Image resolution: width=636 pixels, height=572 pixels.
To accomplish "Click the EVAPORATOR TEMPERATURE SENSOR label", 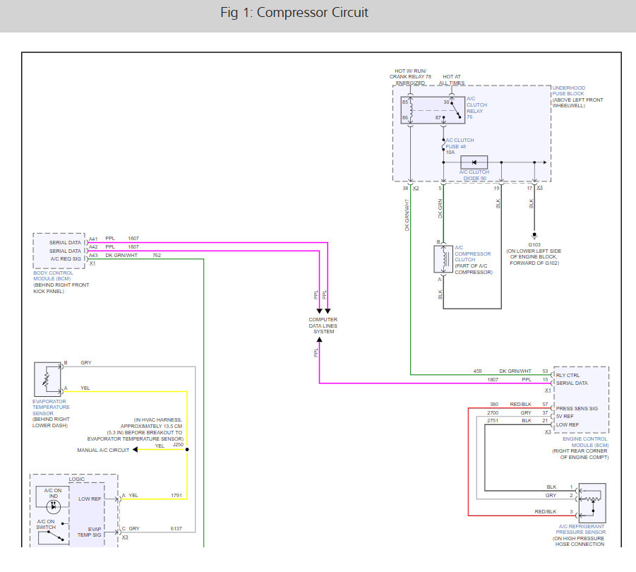I will (x=51, y=407).
